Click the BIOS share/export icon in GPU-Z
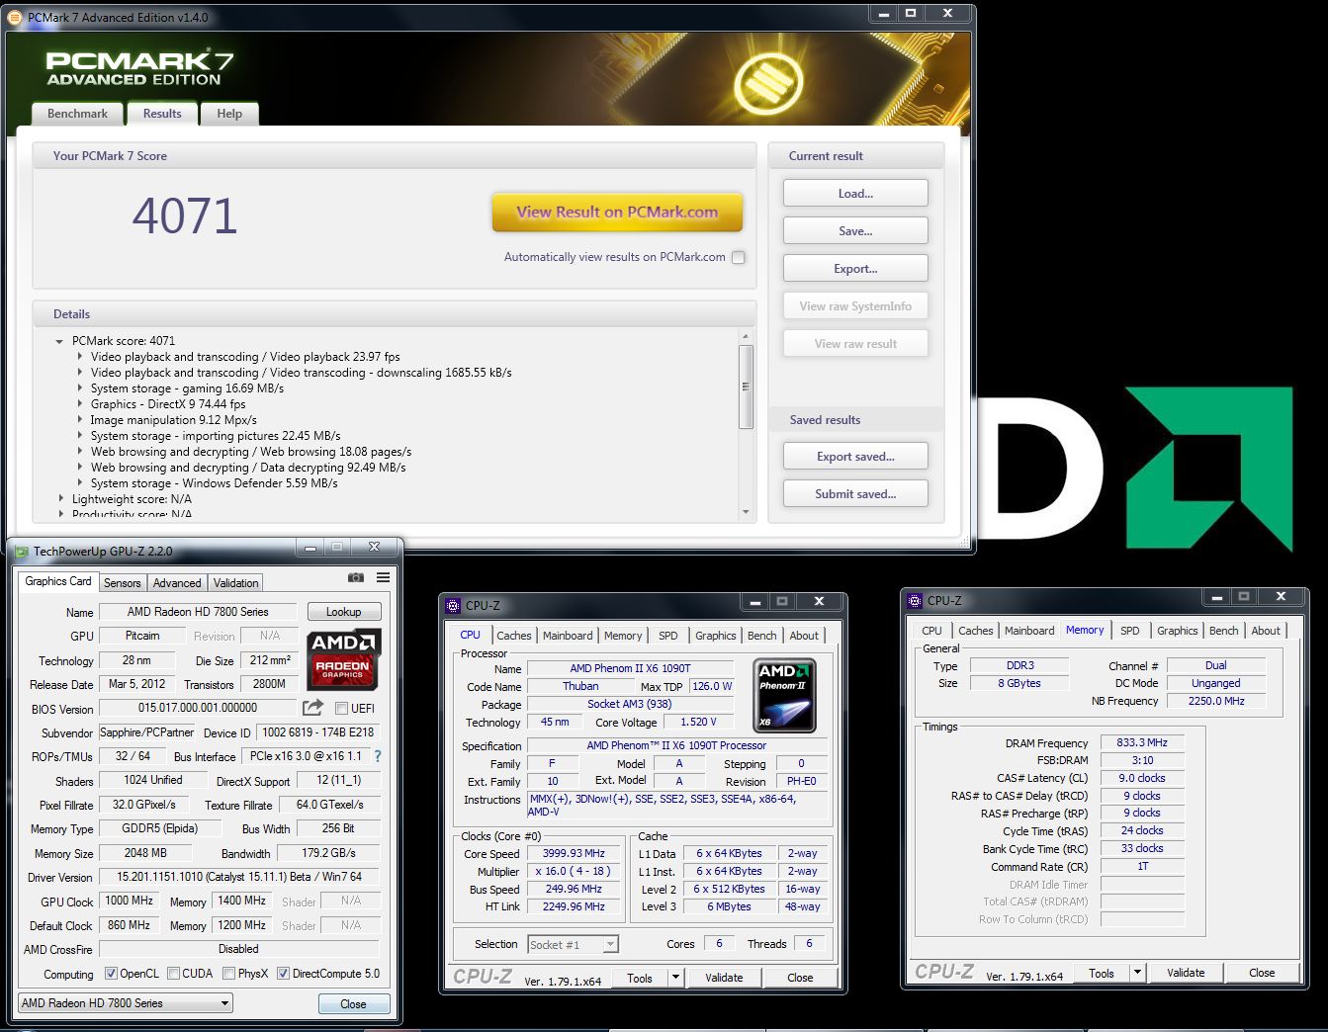The width and height of the screenshot is (1328, 1032). coord(312,708)
